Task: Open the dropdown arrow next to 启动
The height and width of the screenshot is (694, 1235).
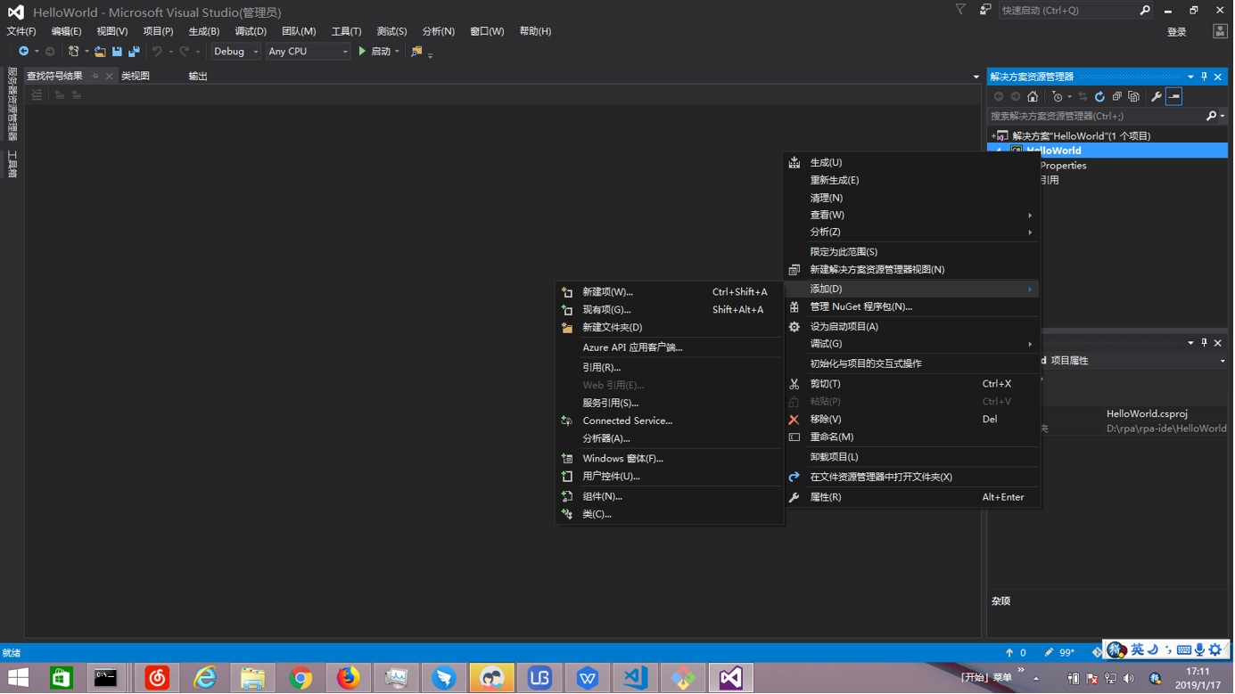Action: (397, 52)
